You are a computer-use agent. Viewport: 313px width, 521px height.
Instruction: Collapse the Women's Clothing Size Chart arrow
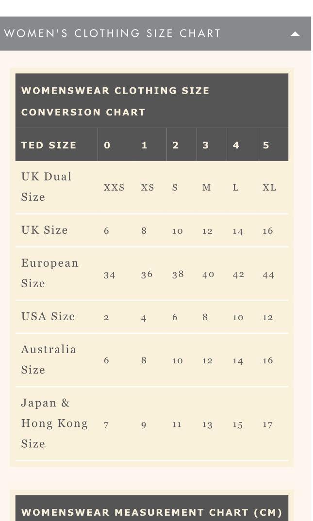pos(295,34)
